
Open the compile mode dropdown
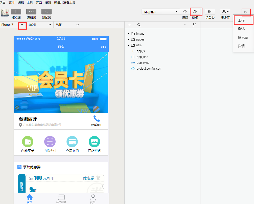click(x=161, y=12)
